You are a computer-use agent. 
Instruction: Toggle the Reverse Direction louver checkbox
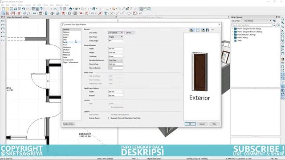109,107
